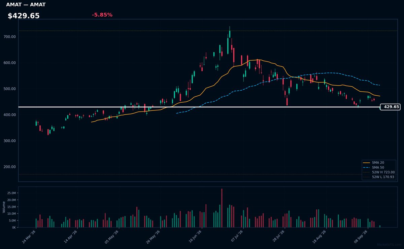Viewport: 404px width, 249px height.
Task: Click the 500.00 price axis label
Action: (x=10, y=89)
